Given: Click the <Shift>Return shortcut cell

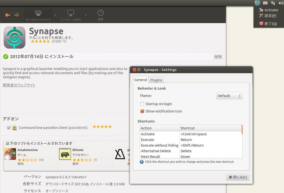Looking at the screenshot, I should pos(192,145).
